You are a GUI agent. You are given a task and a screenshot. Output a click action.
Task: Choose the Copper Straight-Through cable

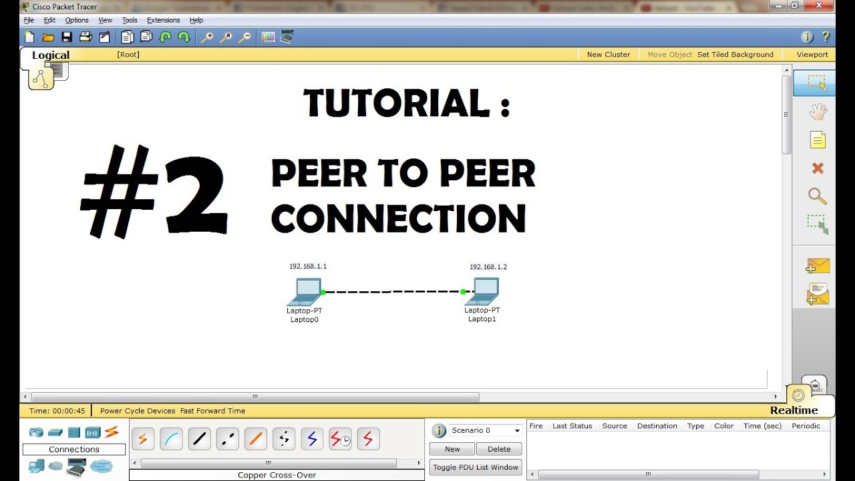(x=199, y=439)
